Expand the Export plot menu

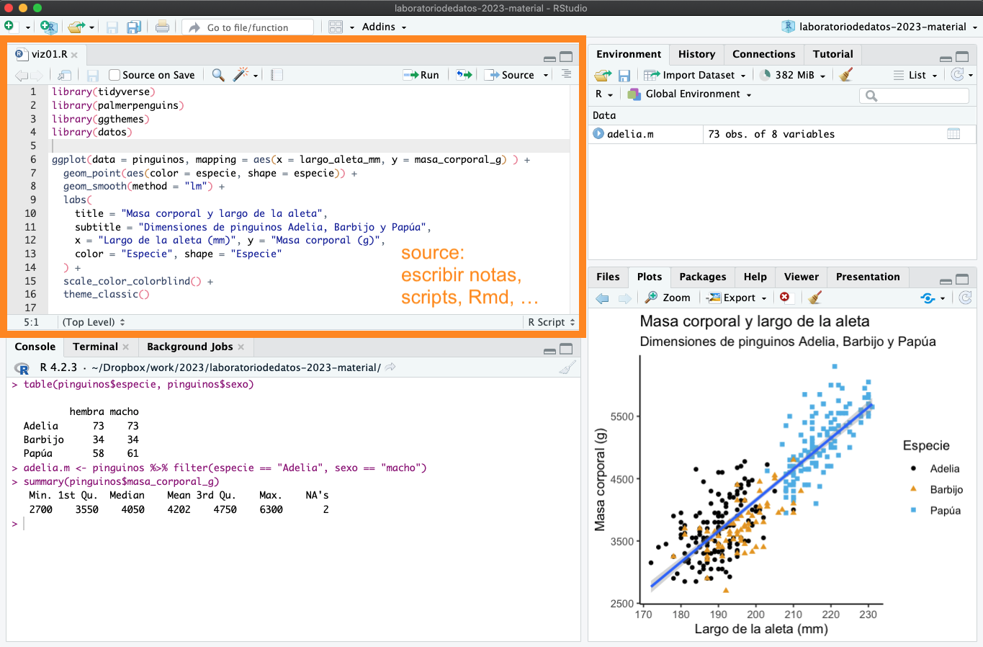[737, 298]
